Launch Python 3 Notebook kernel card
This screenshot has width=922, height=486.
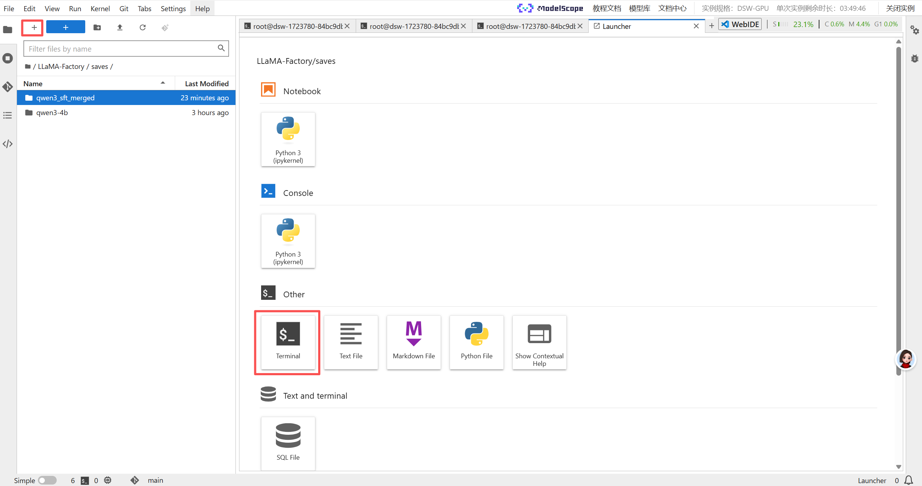click(x=288, y=139)
